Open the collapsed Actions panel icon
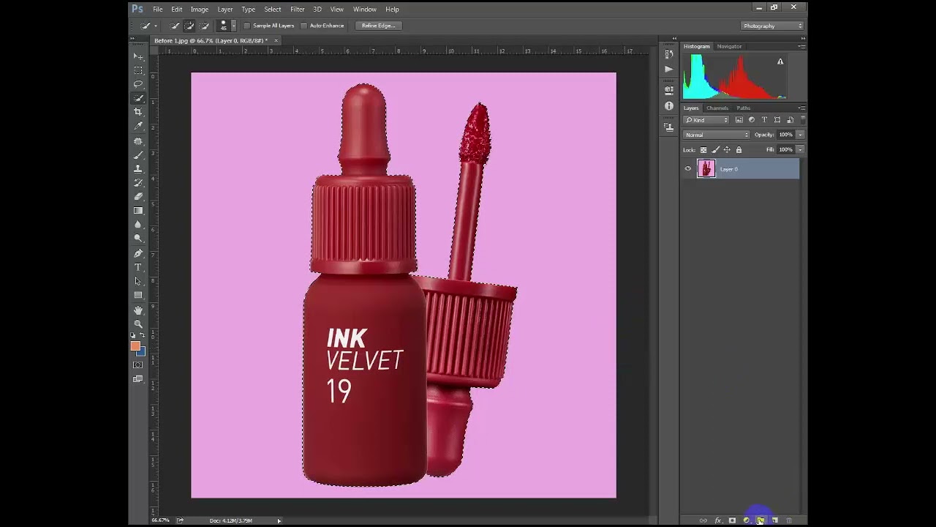Viewport: 936px width, 527px height. tap(669, 69)
